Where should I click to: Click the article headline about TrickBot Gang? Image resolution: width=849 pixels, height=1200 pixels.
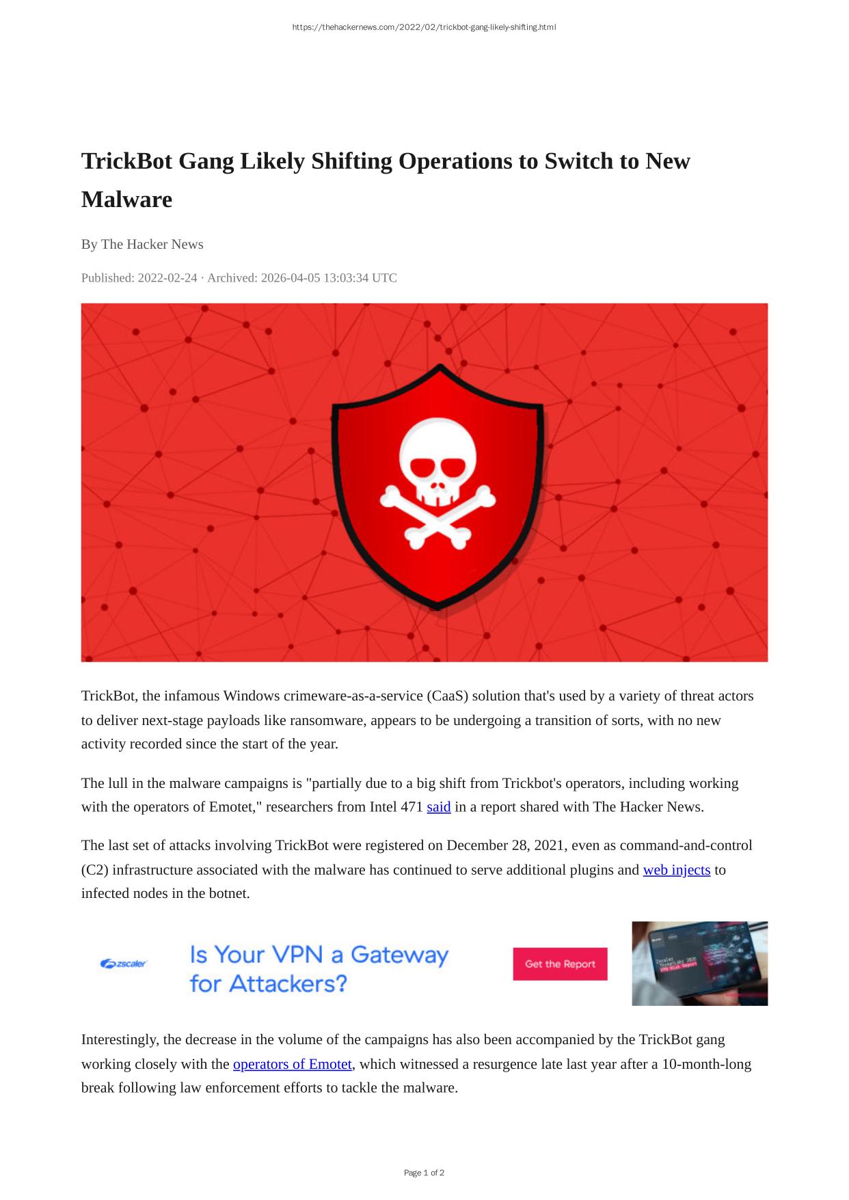click(x=386, y=180)
